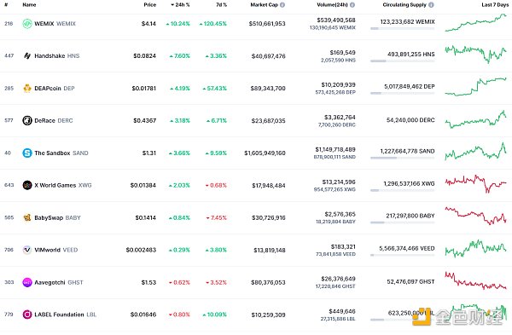
Task: Sort table by Name column header
Action: 29,5
